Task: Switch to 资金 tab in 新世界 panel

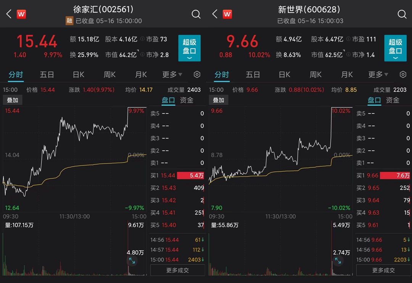Action: 393,100
